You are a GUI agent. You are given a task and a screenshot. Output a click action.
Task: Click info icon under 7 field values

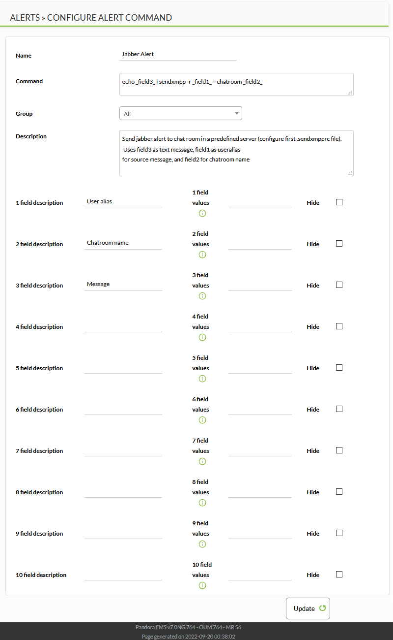point(202,461)
